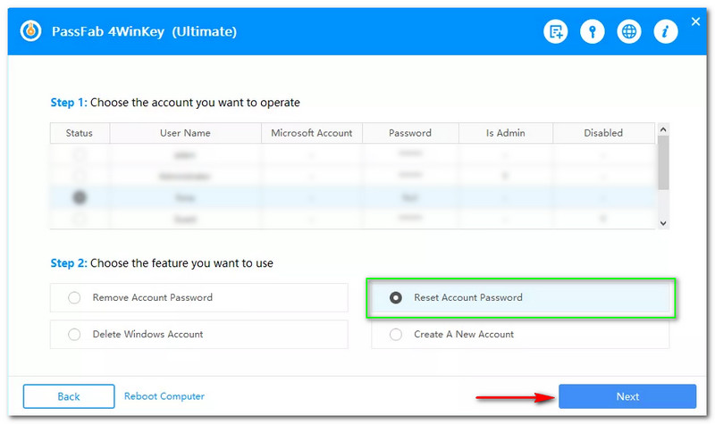This screenshot has height=424, width=715.
Task: Close the PassFab window with X
Action: (696, 20)
